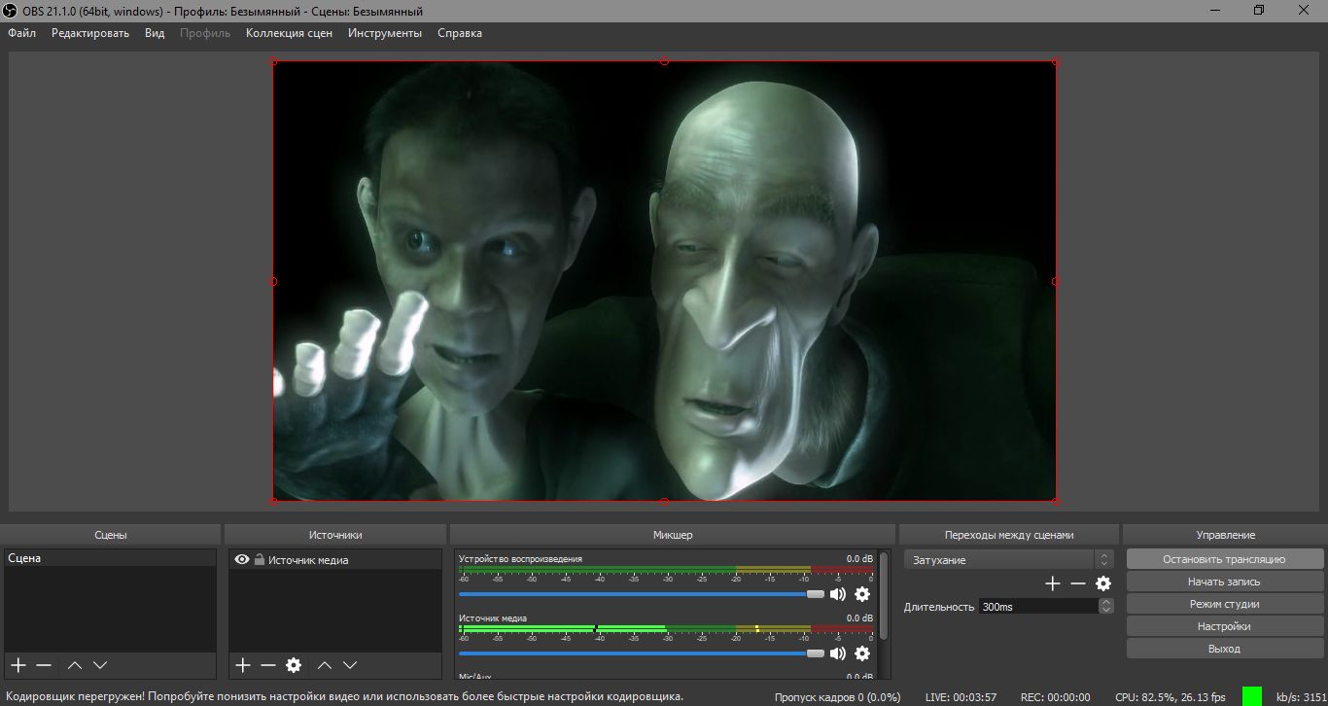Open the Коллекция сцен menu

[x=289, y=33]
